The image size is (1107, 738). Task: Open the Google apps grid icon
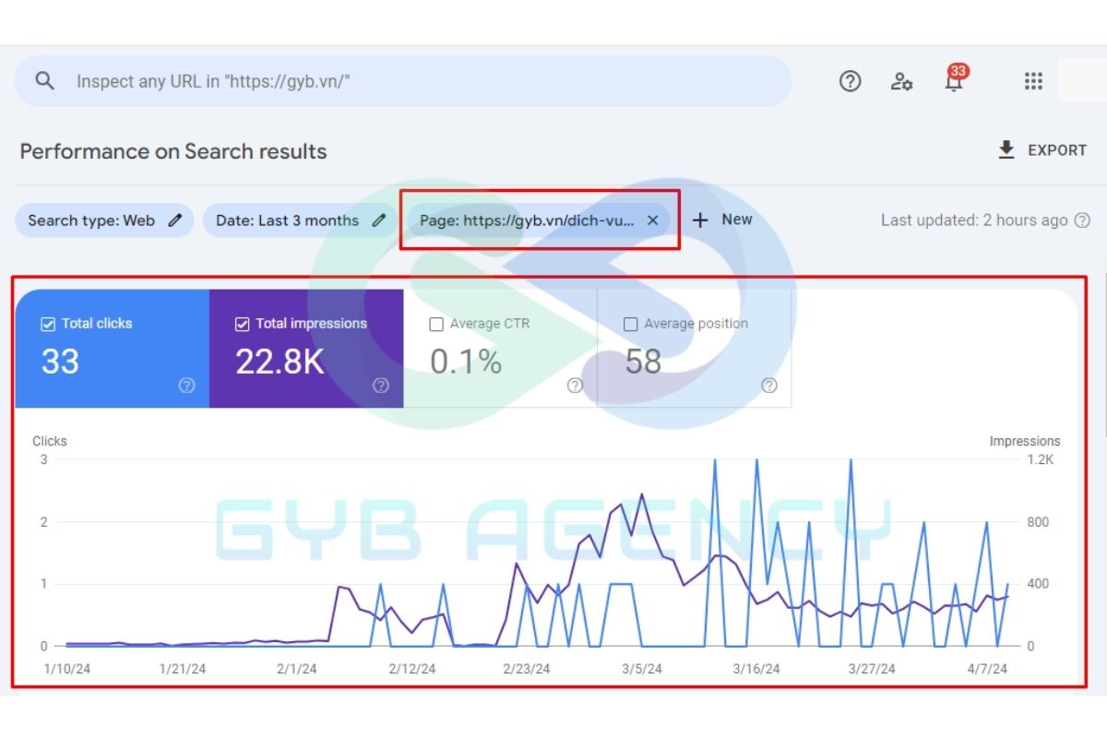pos(1033,81)
